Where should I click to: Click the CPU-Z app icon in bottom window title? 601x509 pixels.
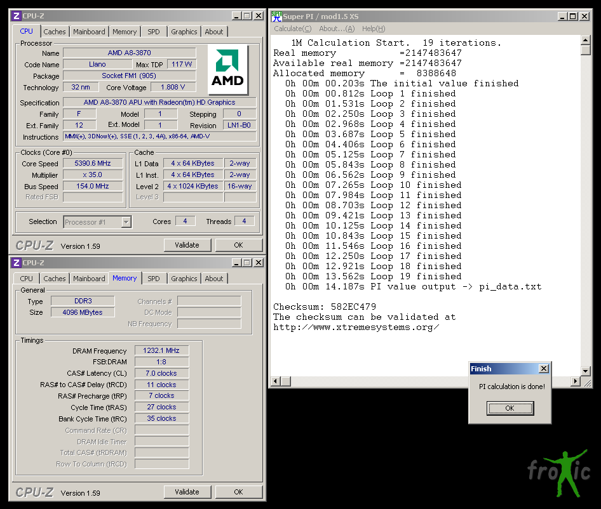coord(16,263)
